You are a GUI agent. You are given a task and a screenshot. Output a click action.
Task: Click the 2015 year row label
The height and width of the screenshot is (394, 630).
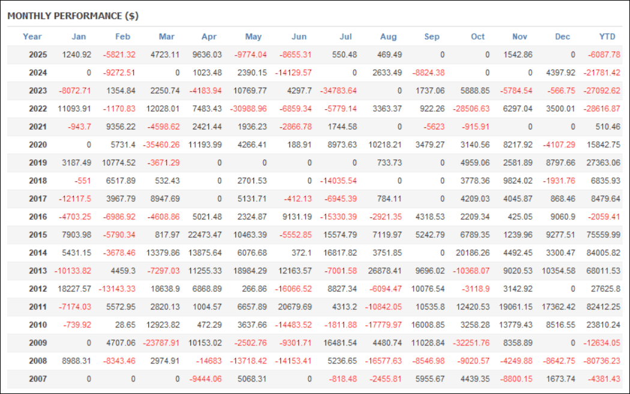[x=38, y=235]
